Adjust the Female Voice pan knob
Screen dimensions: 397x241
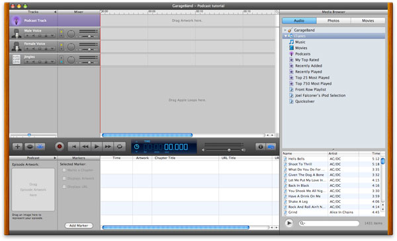pyautogui.click(x=71, y=47)
